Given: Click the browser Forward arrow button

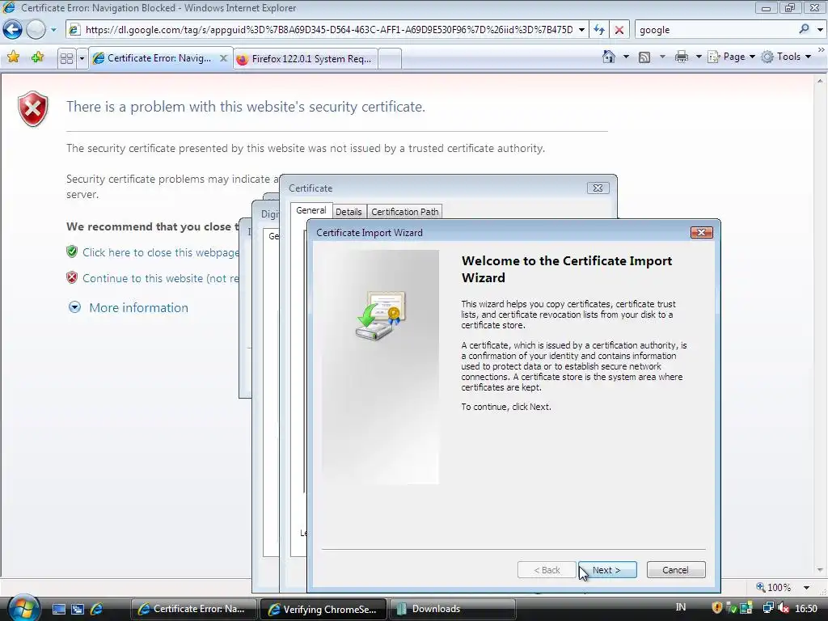Looking at the screenshot, I should coord(36,30).
